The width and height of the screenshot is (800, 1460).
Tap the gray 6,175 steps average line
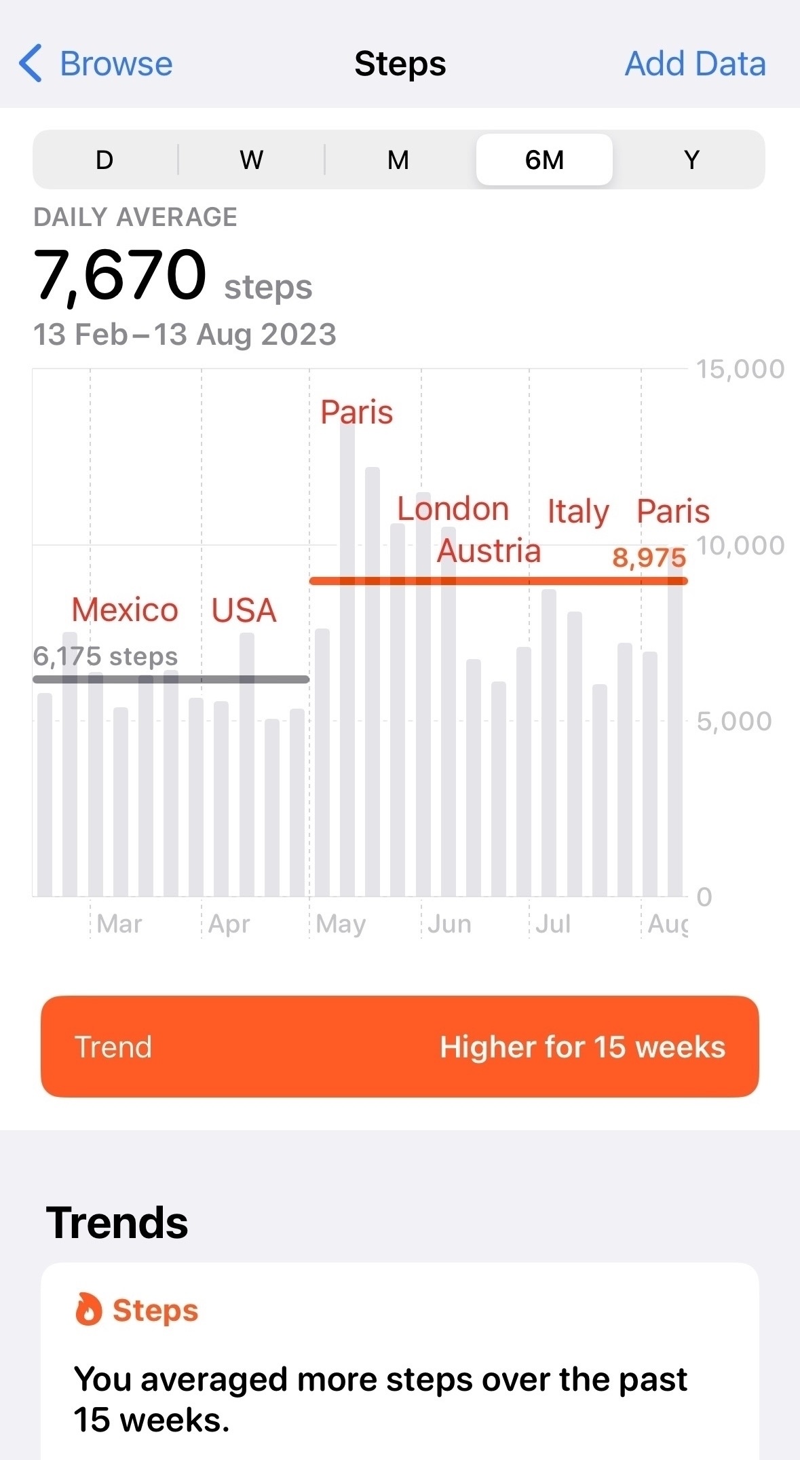point(171,679)
